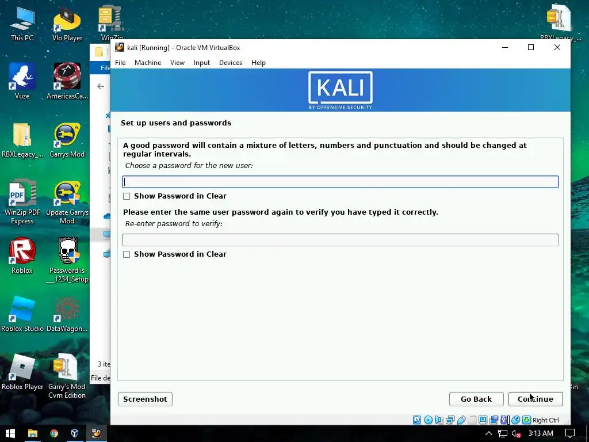Select the Roblox Studio desktop icon

(x=22, y=314)
